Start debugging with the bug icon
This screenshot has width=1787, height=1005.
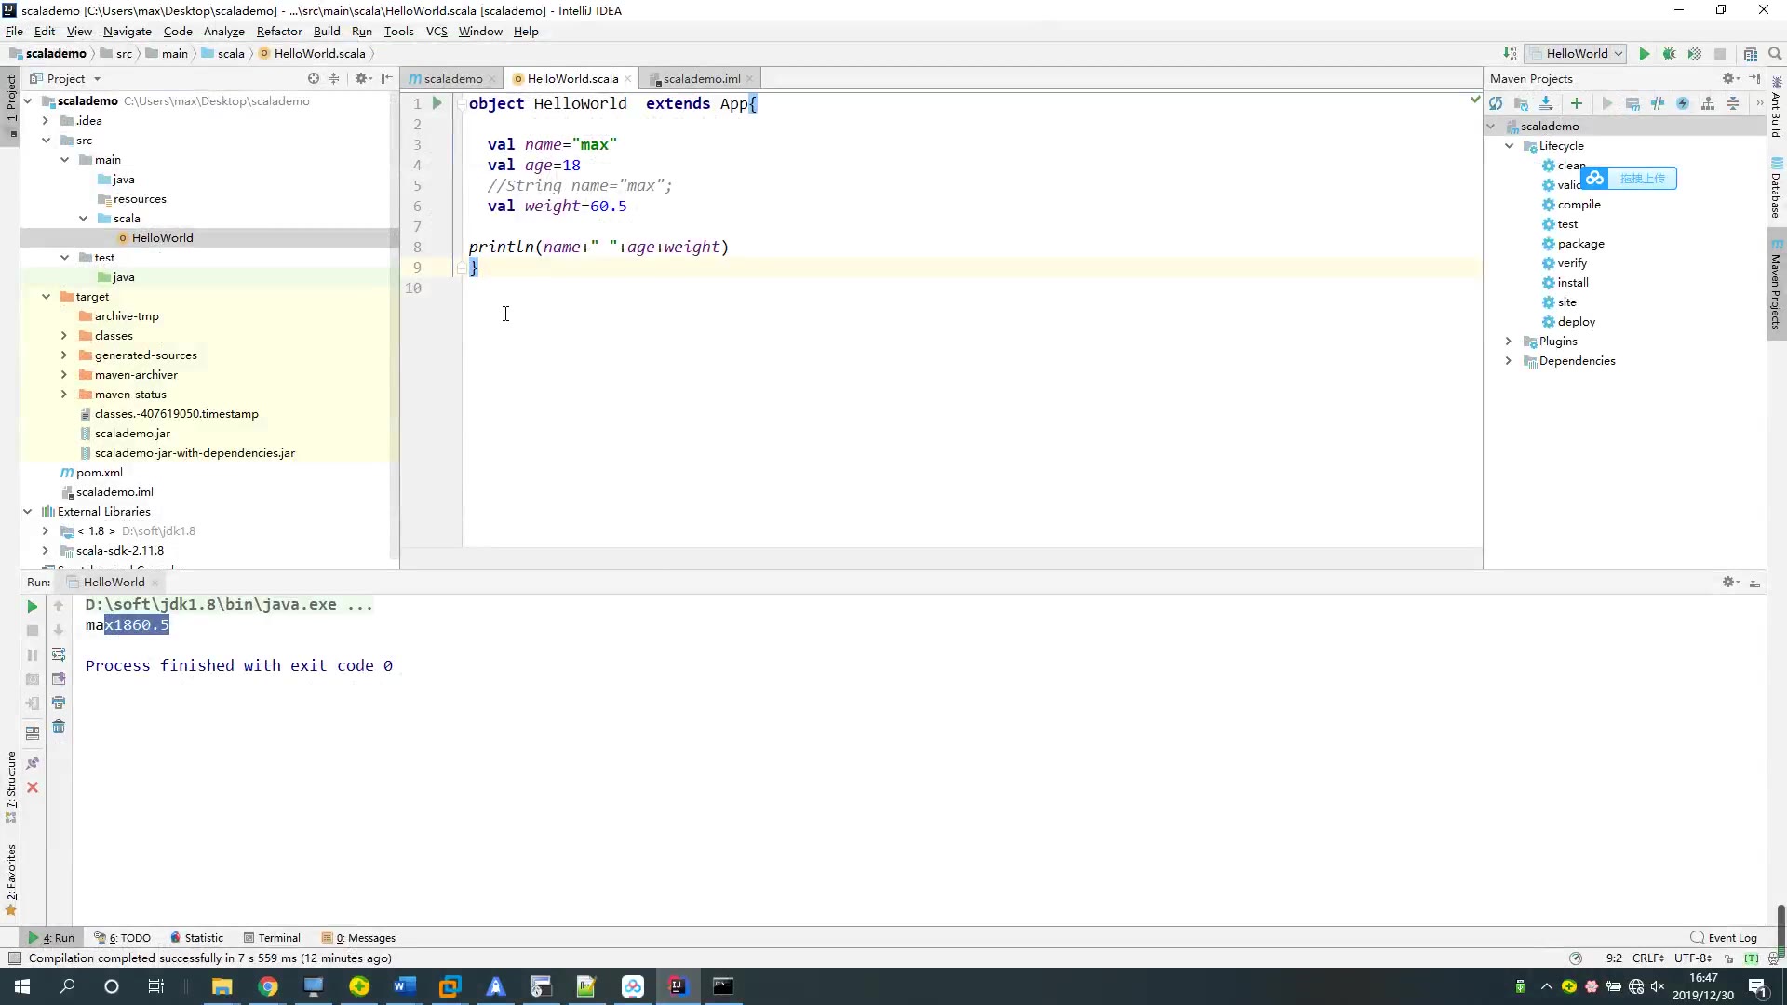pyautogui.click(x=1670, y=54)
